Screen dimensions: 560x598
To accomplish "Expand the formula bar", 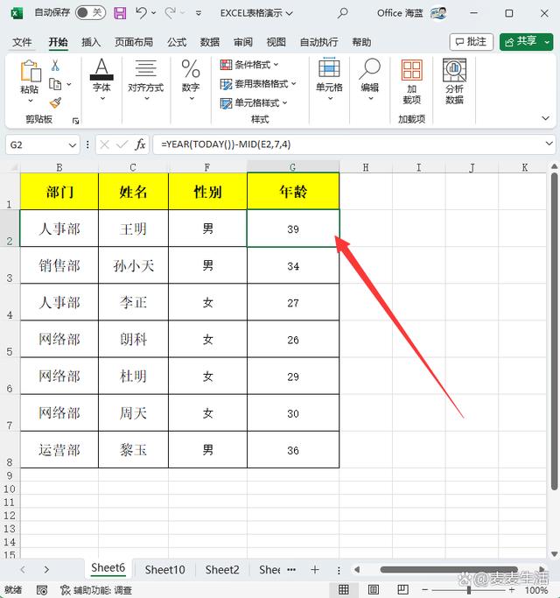I will tap(549, 144).
